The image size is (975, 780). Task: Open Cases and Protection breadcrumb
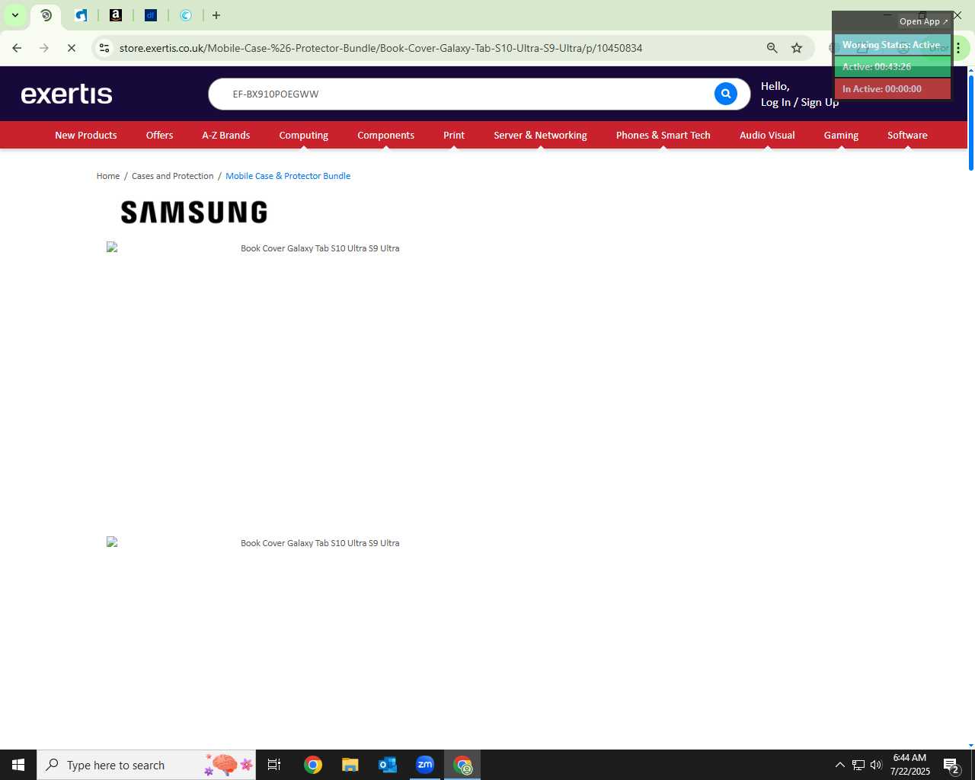coord(173,176)
